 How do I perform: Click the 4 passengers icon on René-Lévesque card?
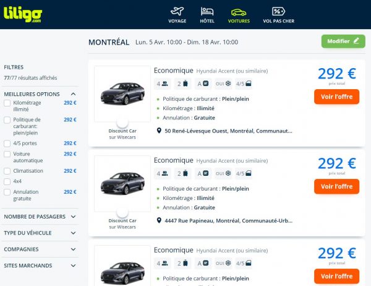162,84
